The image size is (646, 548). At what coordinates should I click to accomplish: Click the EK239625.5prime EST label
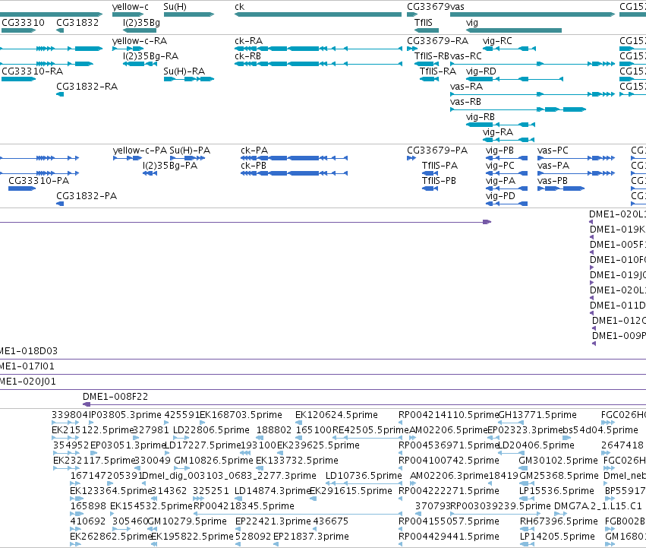pos(318,445)
